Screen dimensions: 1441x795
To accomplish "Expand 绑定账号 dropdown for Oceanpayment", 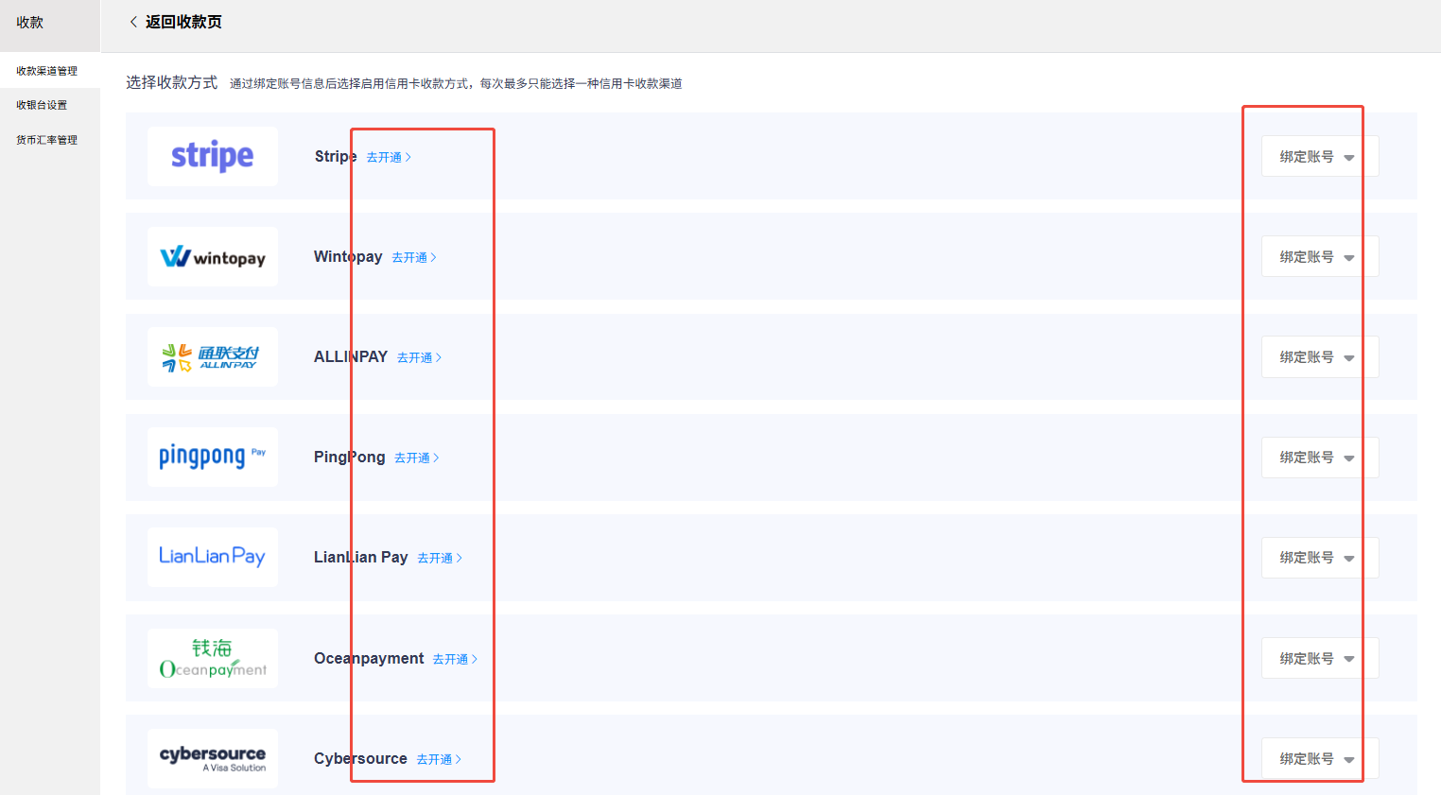I will (1319, 659).
